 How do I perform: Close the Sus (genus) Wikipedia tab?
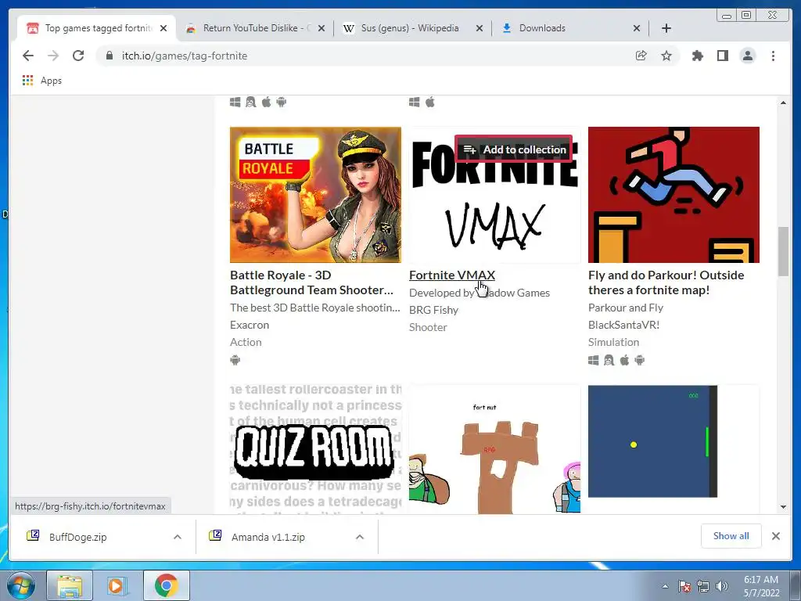(x=480, y=28)
